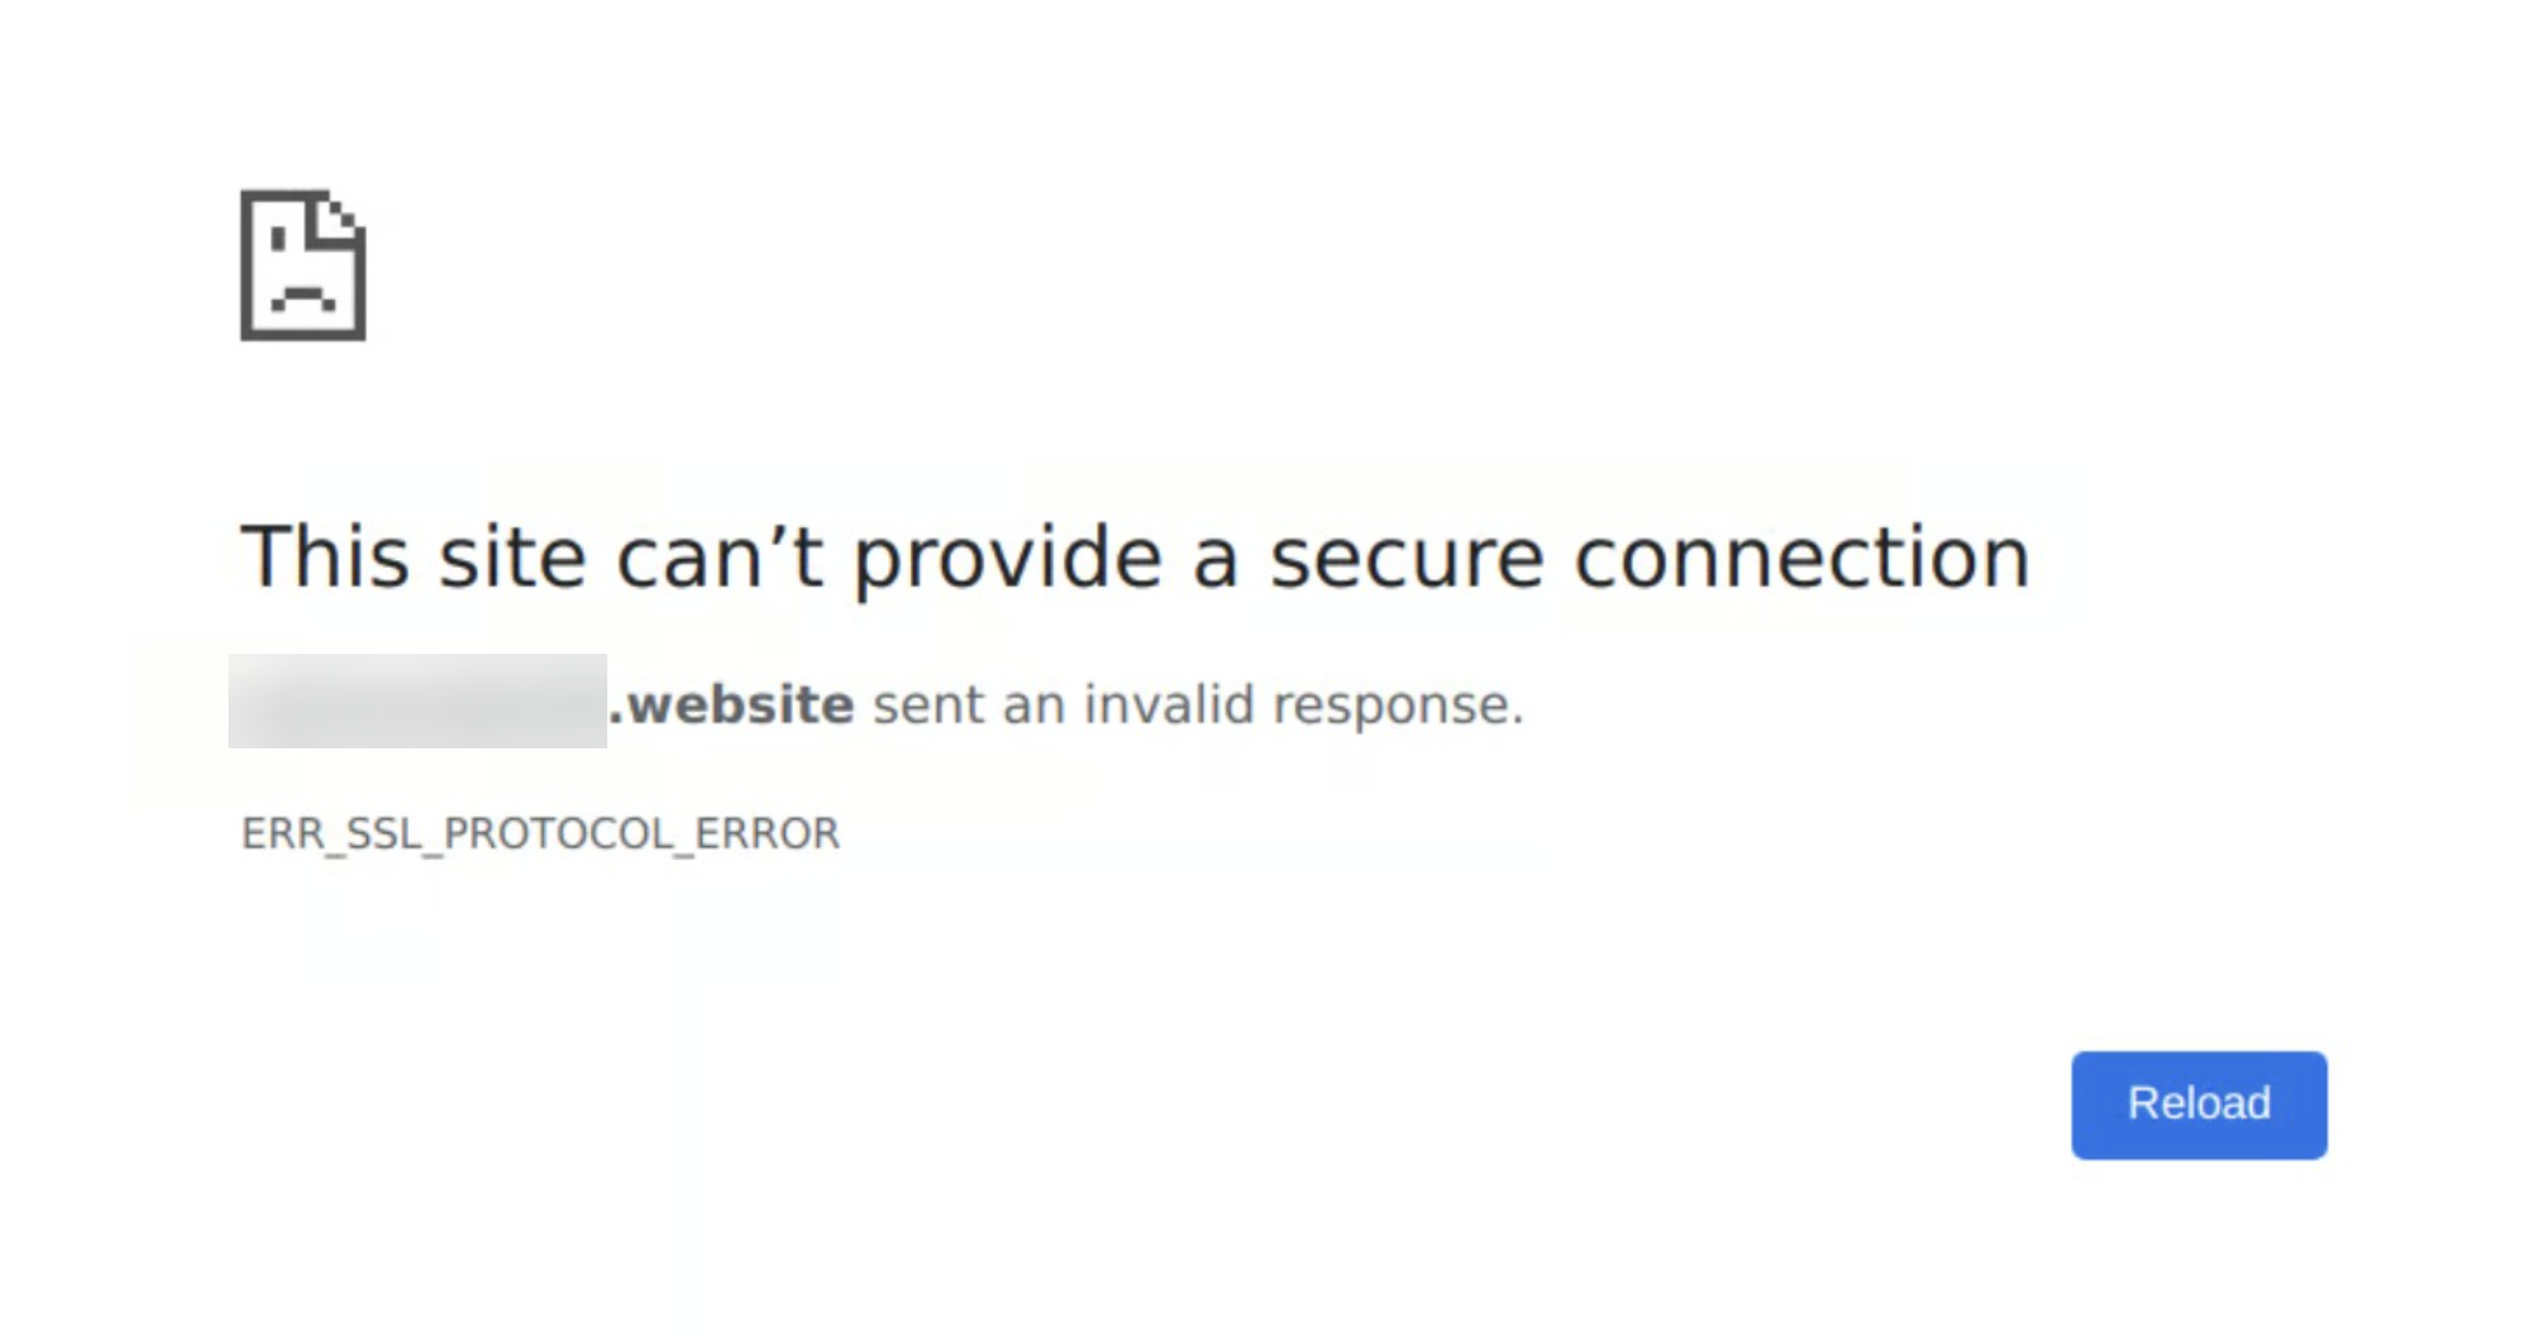Click the word "site" in the heading
The width and height of the screenshot is (2538, 1336).
[512, 558]
